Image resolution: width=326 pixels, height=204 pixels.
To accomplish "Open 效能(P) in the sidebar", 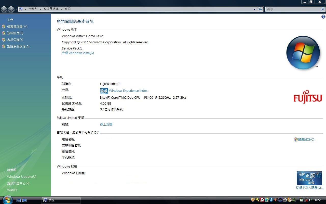I will (12, 190).
